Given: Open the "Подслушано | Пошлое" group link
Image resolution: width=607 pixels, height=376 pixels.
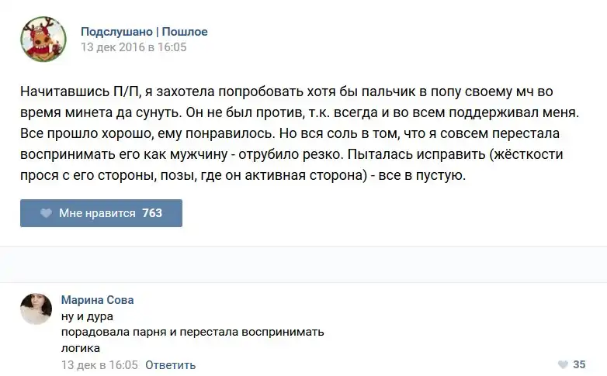Looking at the screenshot, I should [144, 32].
